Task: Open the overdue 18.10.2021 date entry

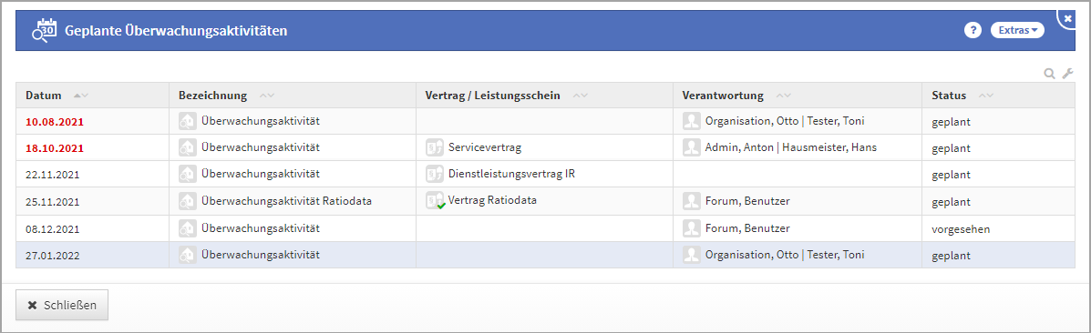Action: pos(55,148)
